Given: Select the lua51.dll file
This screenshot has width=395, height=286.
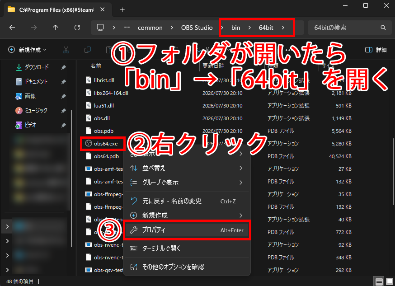Looking at the screenshot, I should (104, 105).
